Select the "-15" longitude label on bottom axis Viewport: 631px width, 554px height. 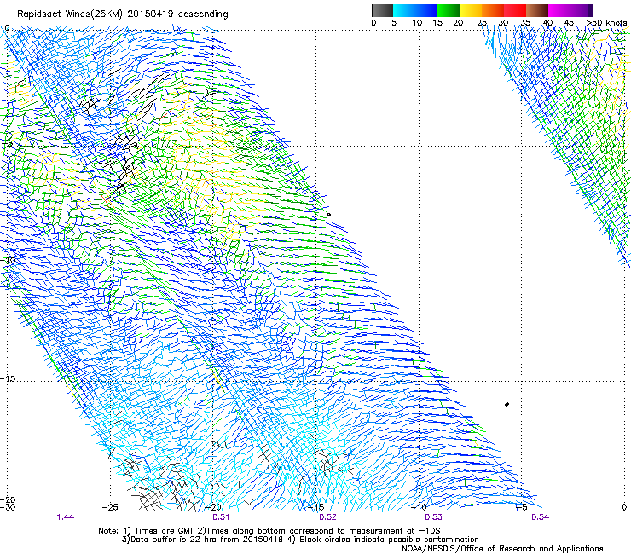click(x=315, y=507)
